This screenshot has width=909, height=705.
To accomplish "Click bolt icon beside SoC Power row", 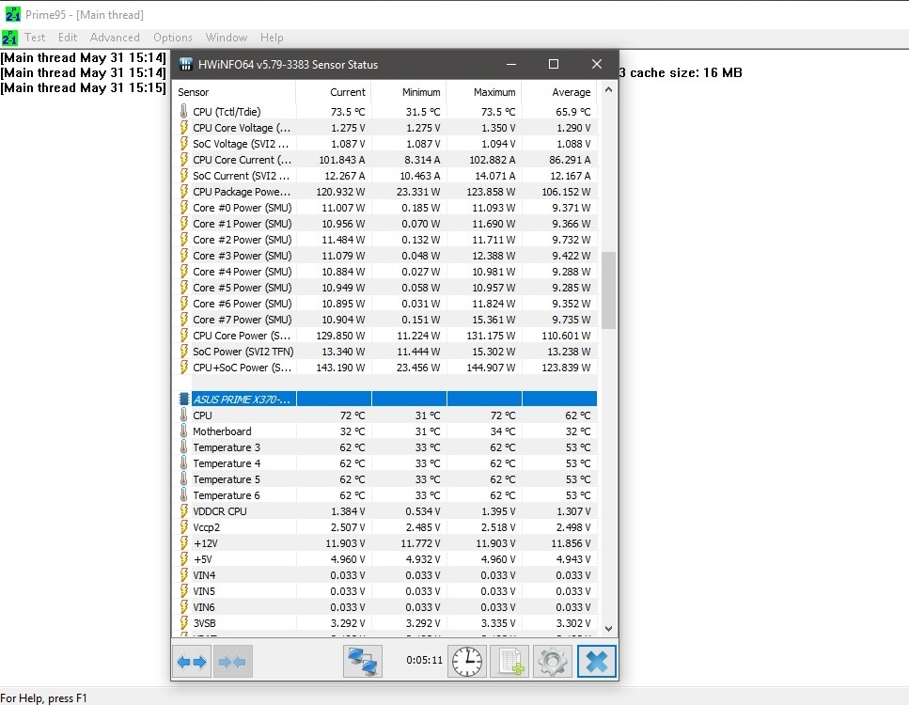I will pyautogui.click(x=183, y=352).
